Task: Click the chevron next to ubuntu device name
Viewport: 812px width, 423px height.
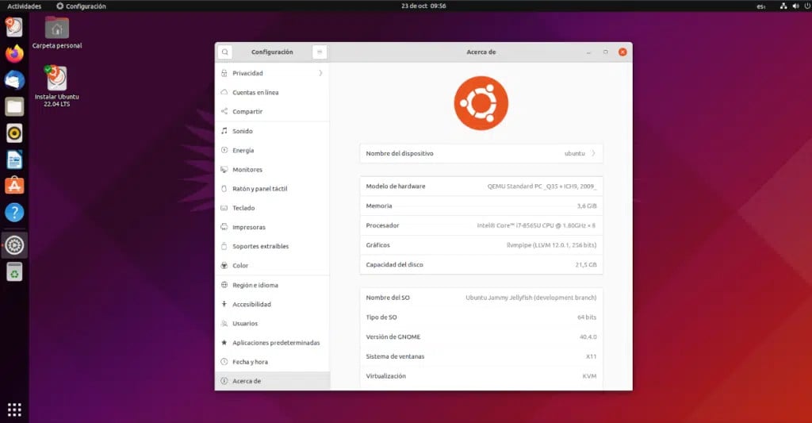Action: (x=593, y=153)
